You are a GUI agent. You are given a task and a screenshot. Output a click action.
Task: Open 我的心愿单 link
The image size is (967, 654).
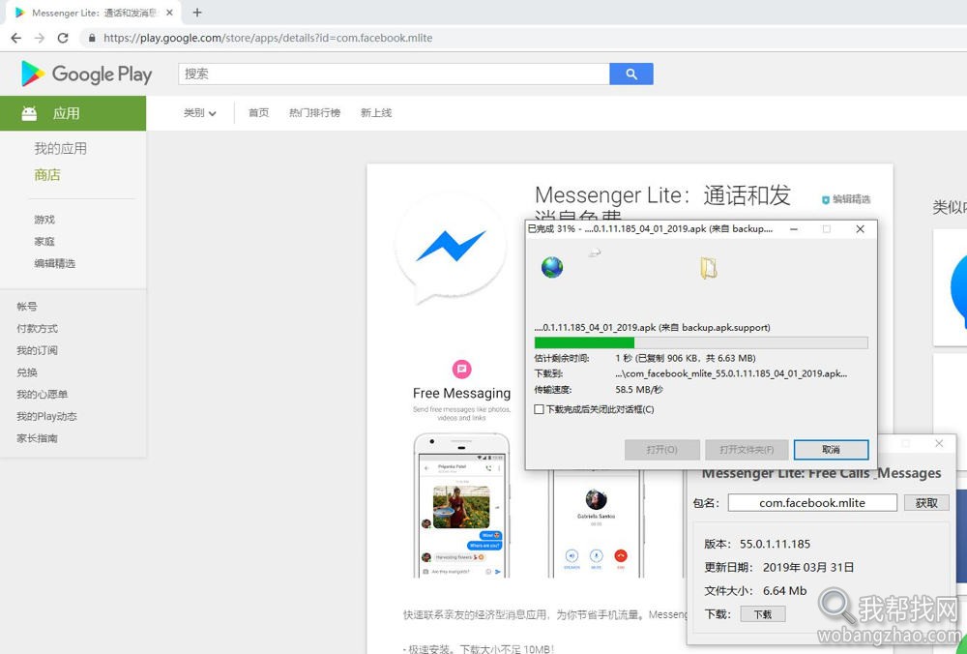click(x=42, y=395)
